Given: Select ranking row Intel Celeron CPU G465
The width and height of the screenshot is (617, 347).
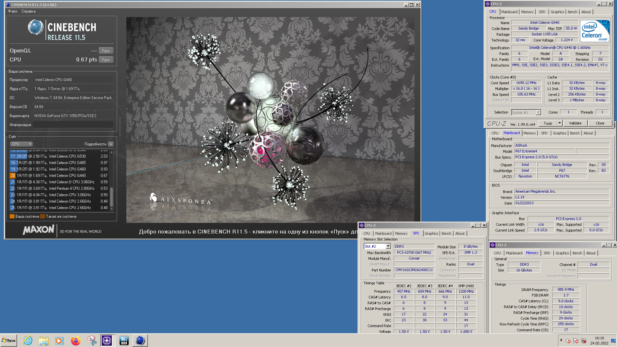Looking at the screenshot, I should point(59,163).
